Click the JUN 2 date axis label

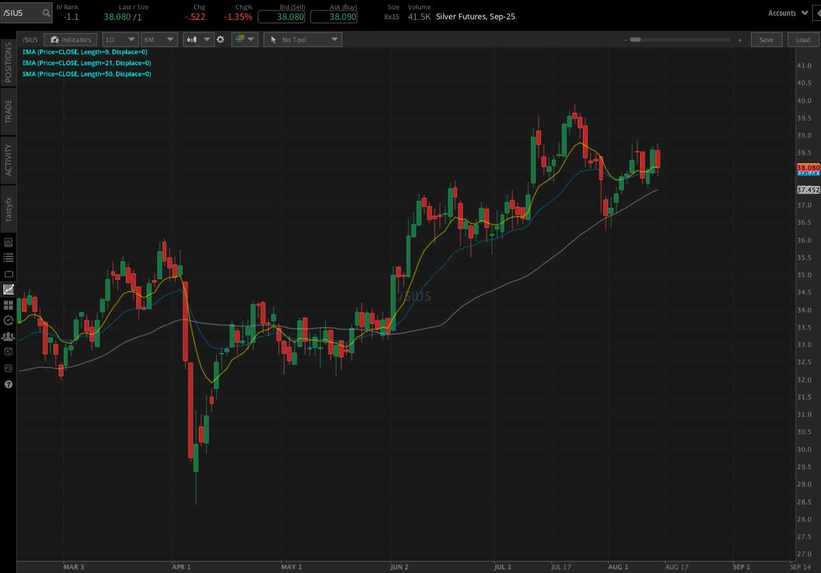coord(399,567)
